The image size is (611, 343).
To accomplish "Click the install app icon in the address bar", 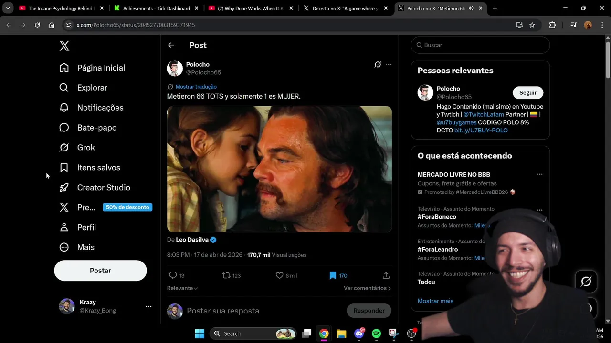I will (519, 25).
